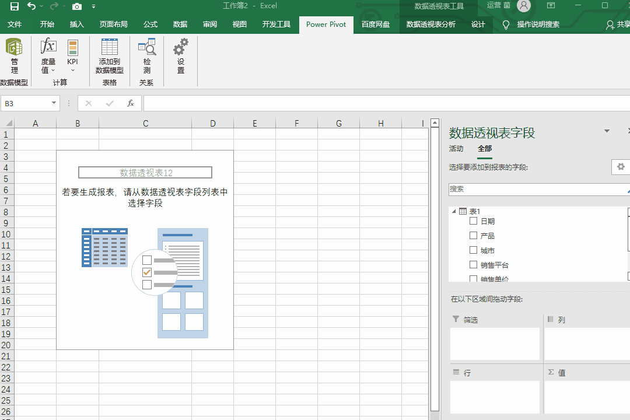Open Power Pivot 设置 gear icon
Image resolution: width=630 pixels, height=420 pixels.
[x=181, y=47]
